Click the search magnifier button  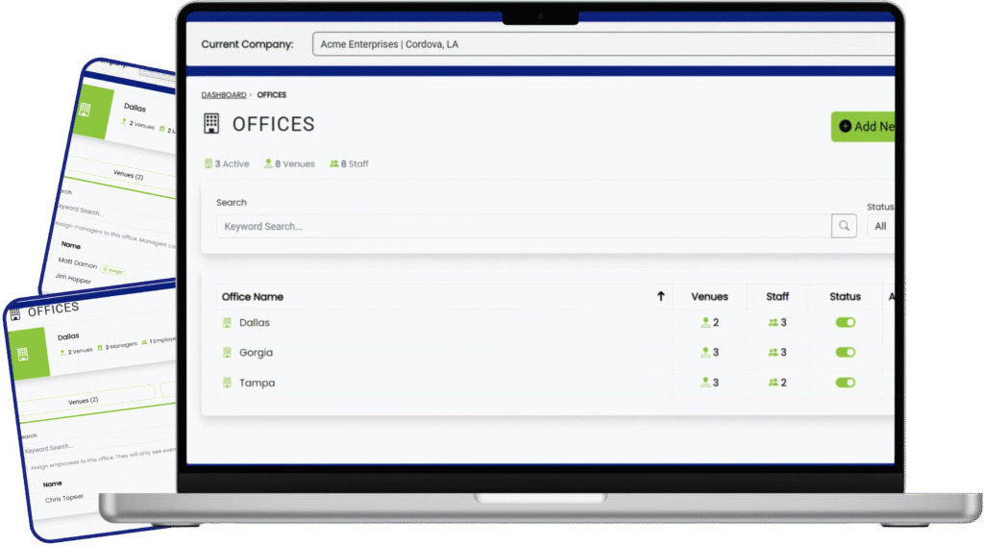click(844, 226)
